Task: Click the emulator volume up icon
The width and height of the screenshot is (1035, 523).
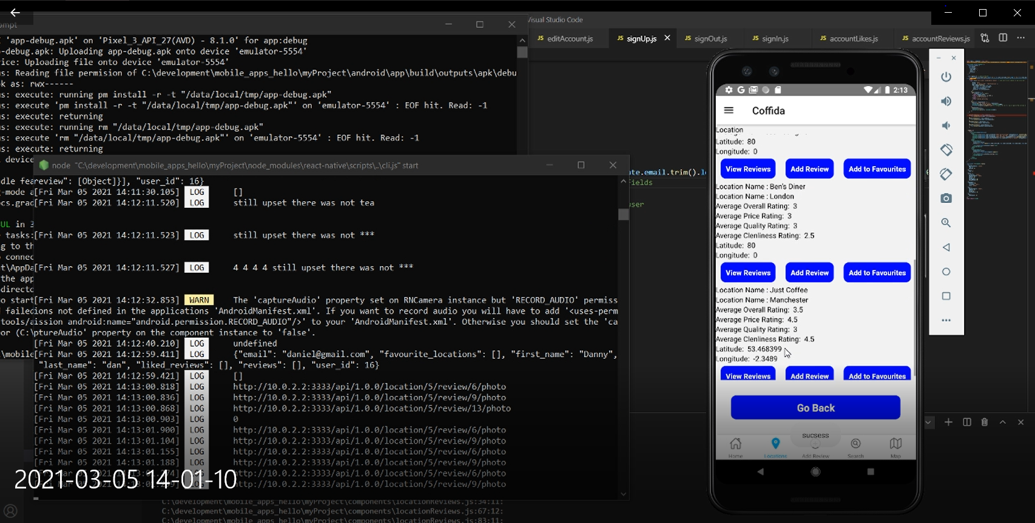Action: click(946, 101)
